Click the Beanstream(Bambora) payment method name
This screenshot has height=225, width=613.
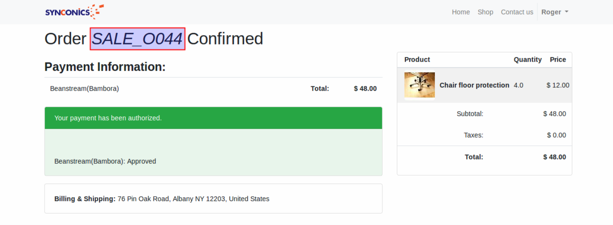[x=84, y=89]
